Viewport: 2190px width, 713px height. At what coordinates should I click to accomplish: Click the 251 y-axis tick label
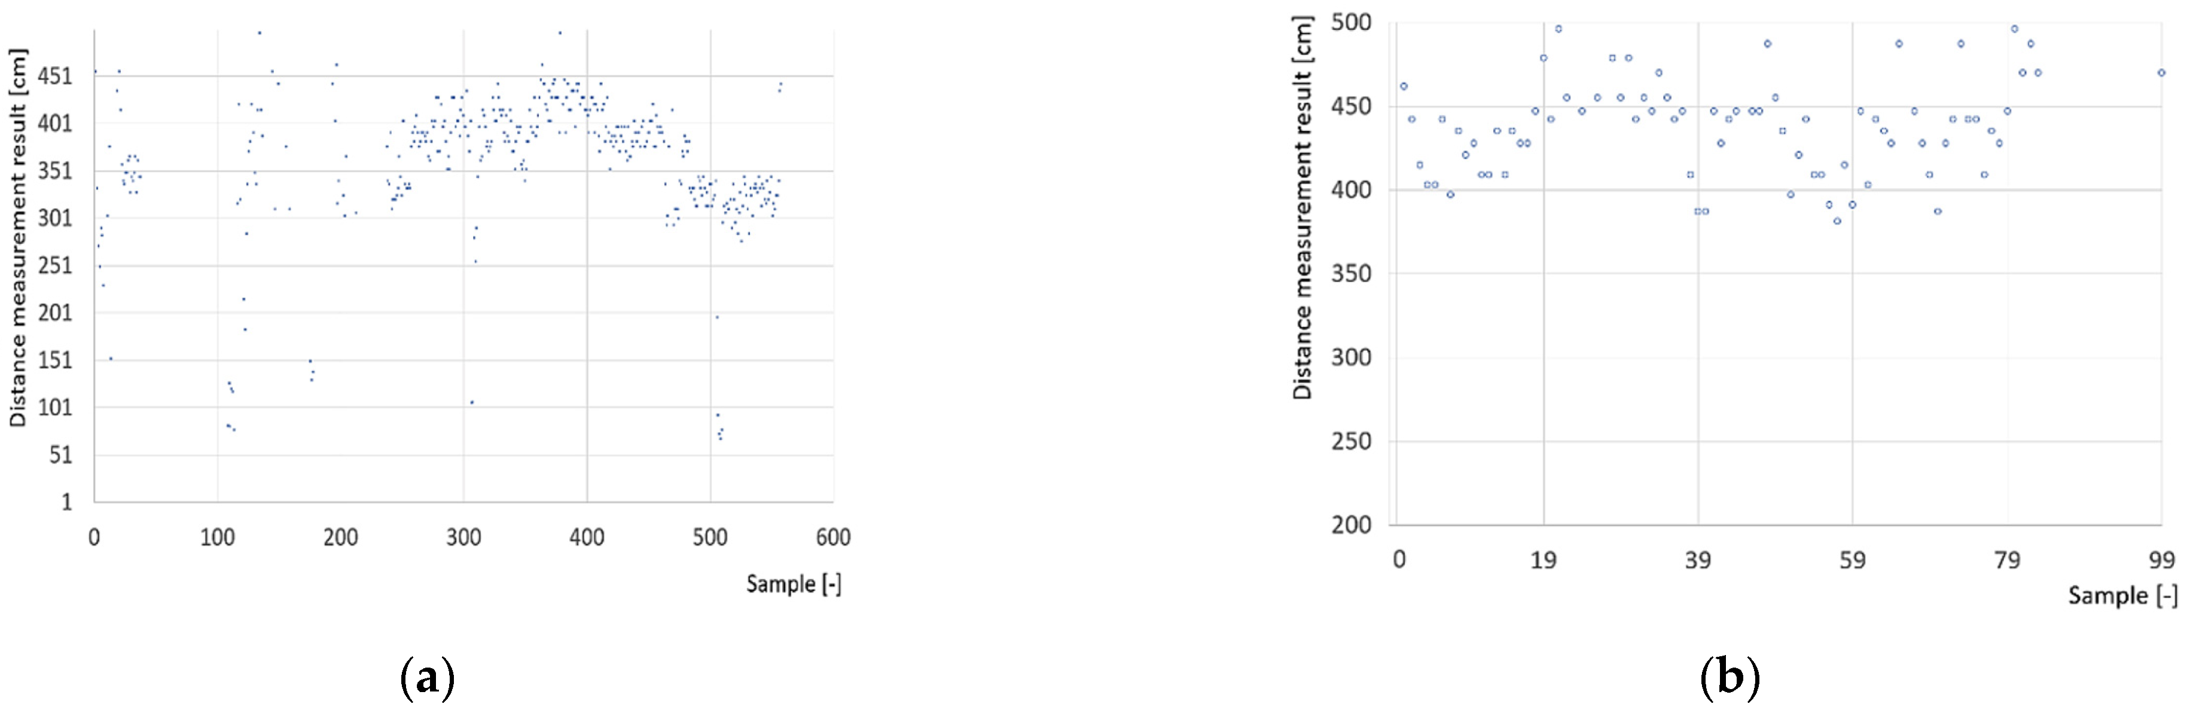tap(54, 266)
